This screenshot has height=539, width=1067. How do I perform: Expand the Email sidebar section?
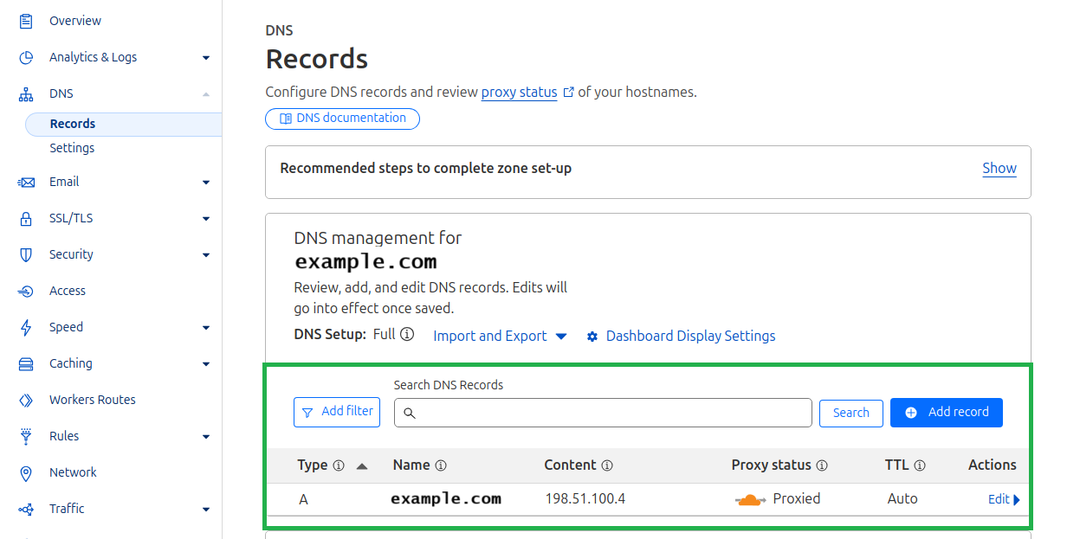(x=206, y=183)
